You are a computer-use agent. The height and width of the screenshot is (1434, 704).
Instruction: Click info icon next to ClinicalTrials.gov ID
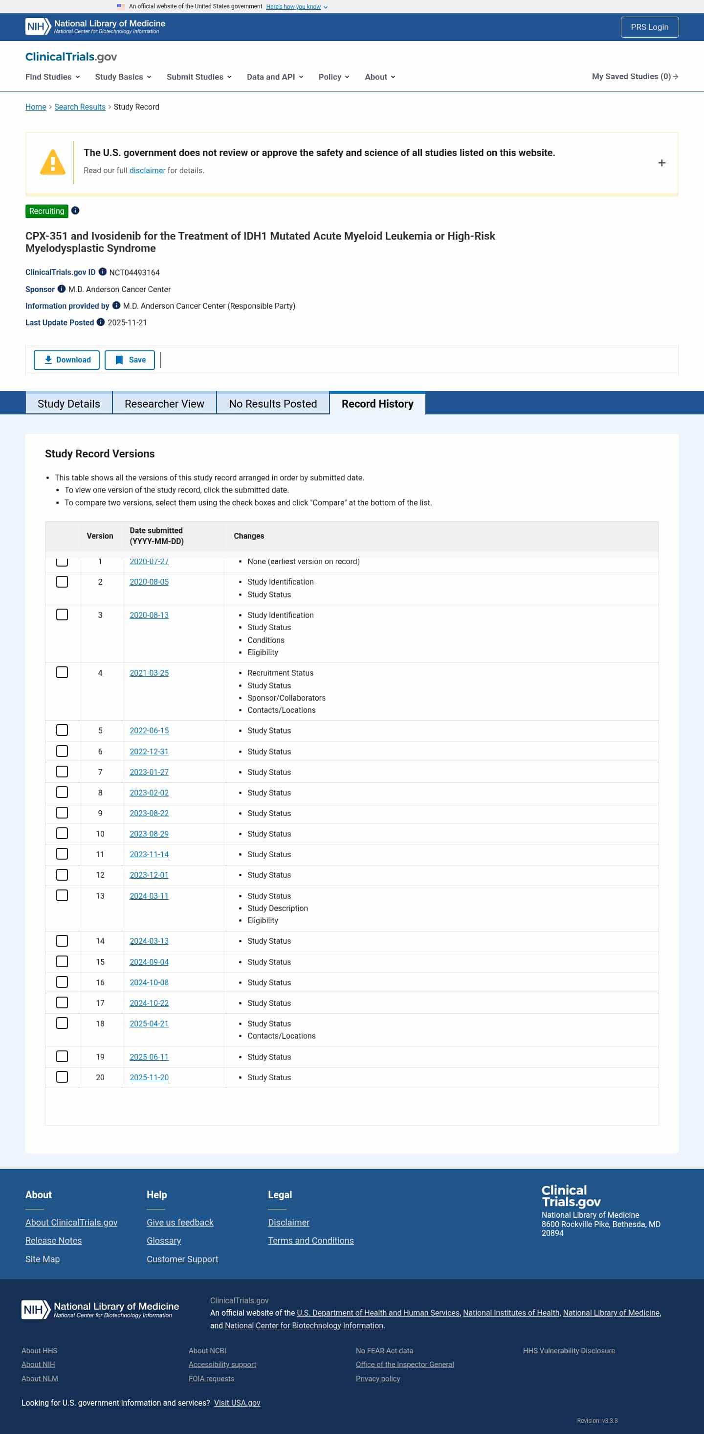[x=102, y=272]
